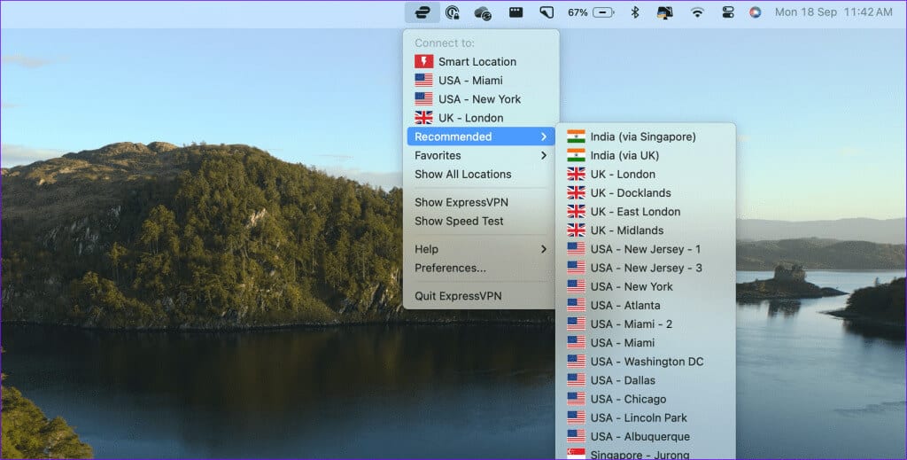Connect to USA - Chicago
This screenshot has width=907, height=460.
(x=646, y=399)
